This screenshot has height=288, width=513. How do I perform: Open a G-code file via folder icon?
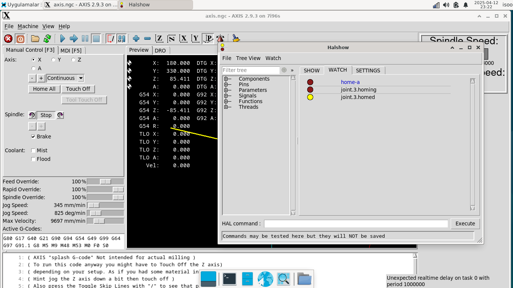(35, 39)
